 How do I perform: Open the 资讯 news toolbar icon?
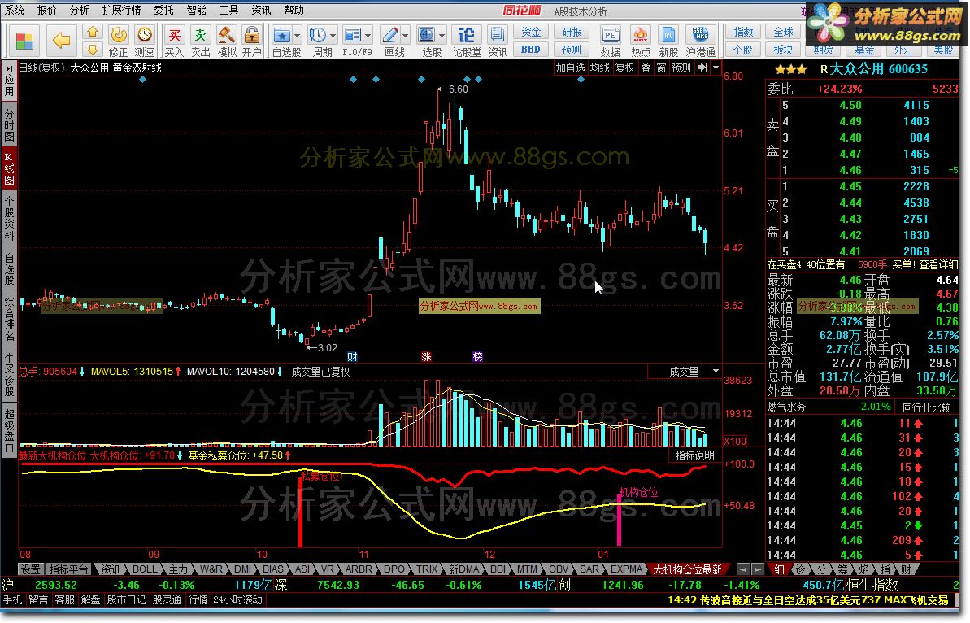tap(497, 41)
